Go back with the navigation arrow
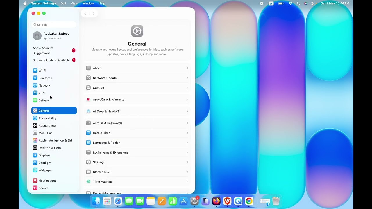 (x=85, y=13)
